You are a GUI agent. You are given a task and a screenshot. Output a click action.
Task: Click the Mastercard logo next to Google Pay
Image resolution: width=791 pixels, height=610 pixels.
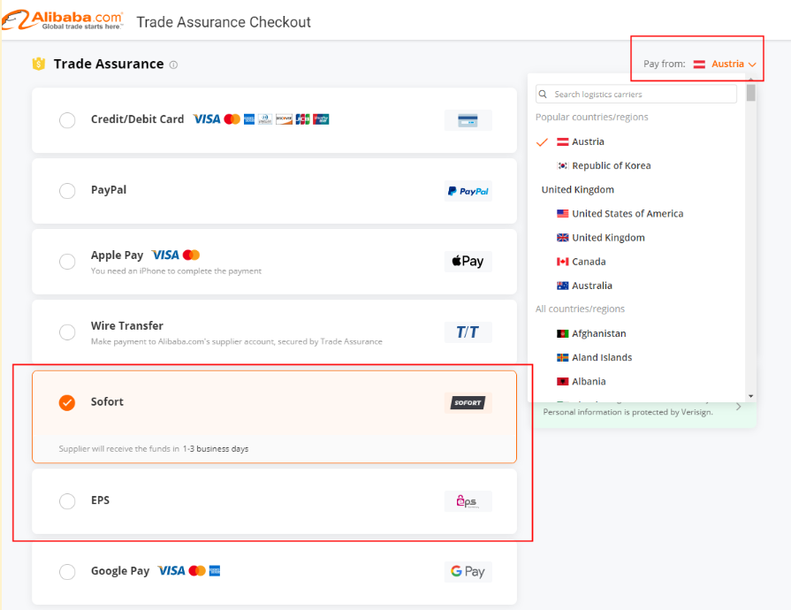[197, 570]
